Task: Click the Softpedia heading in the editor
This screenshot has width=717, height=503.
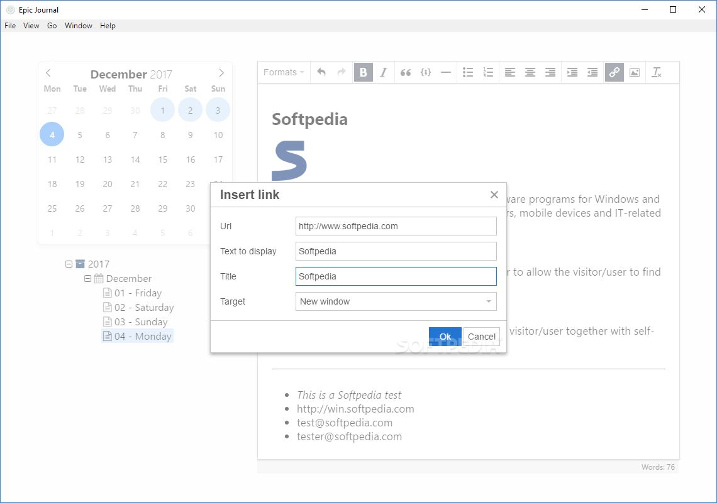Action: [309, 119]
